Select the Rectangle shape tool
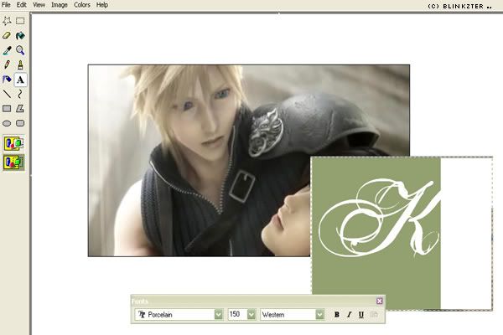This screenshot has width=503, height=335. coord(7,108)
